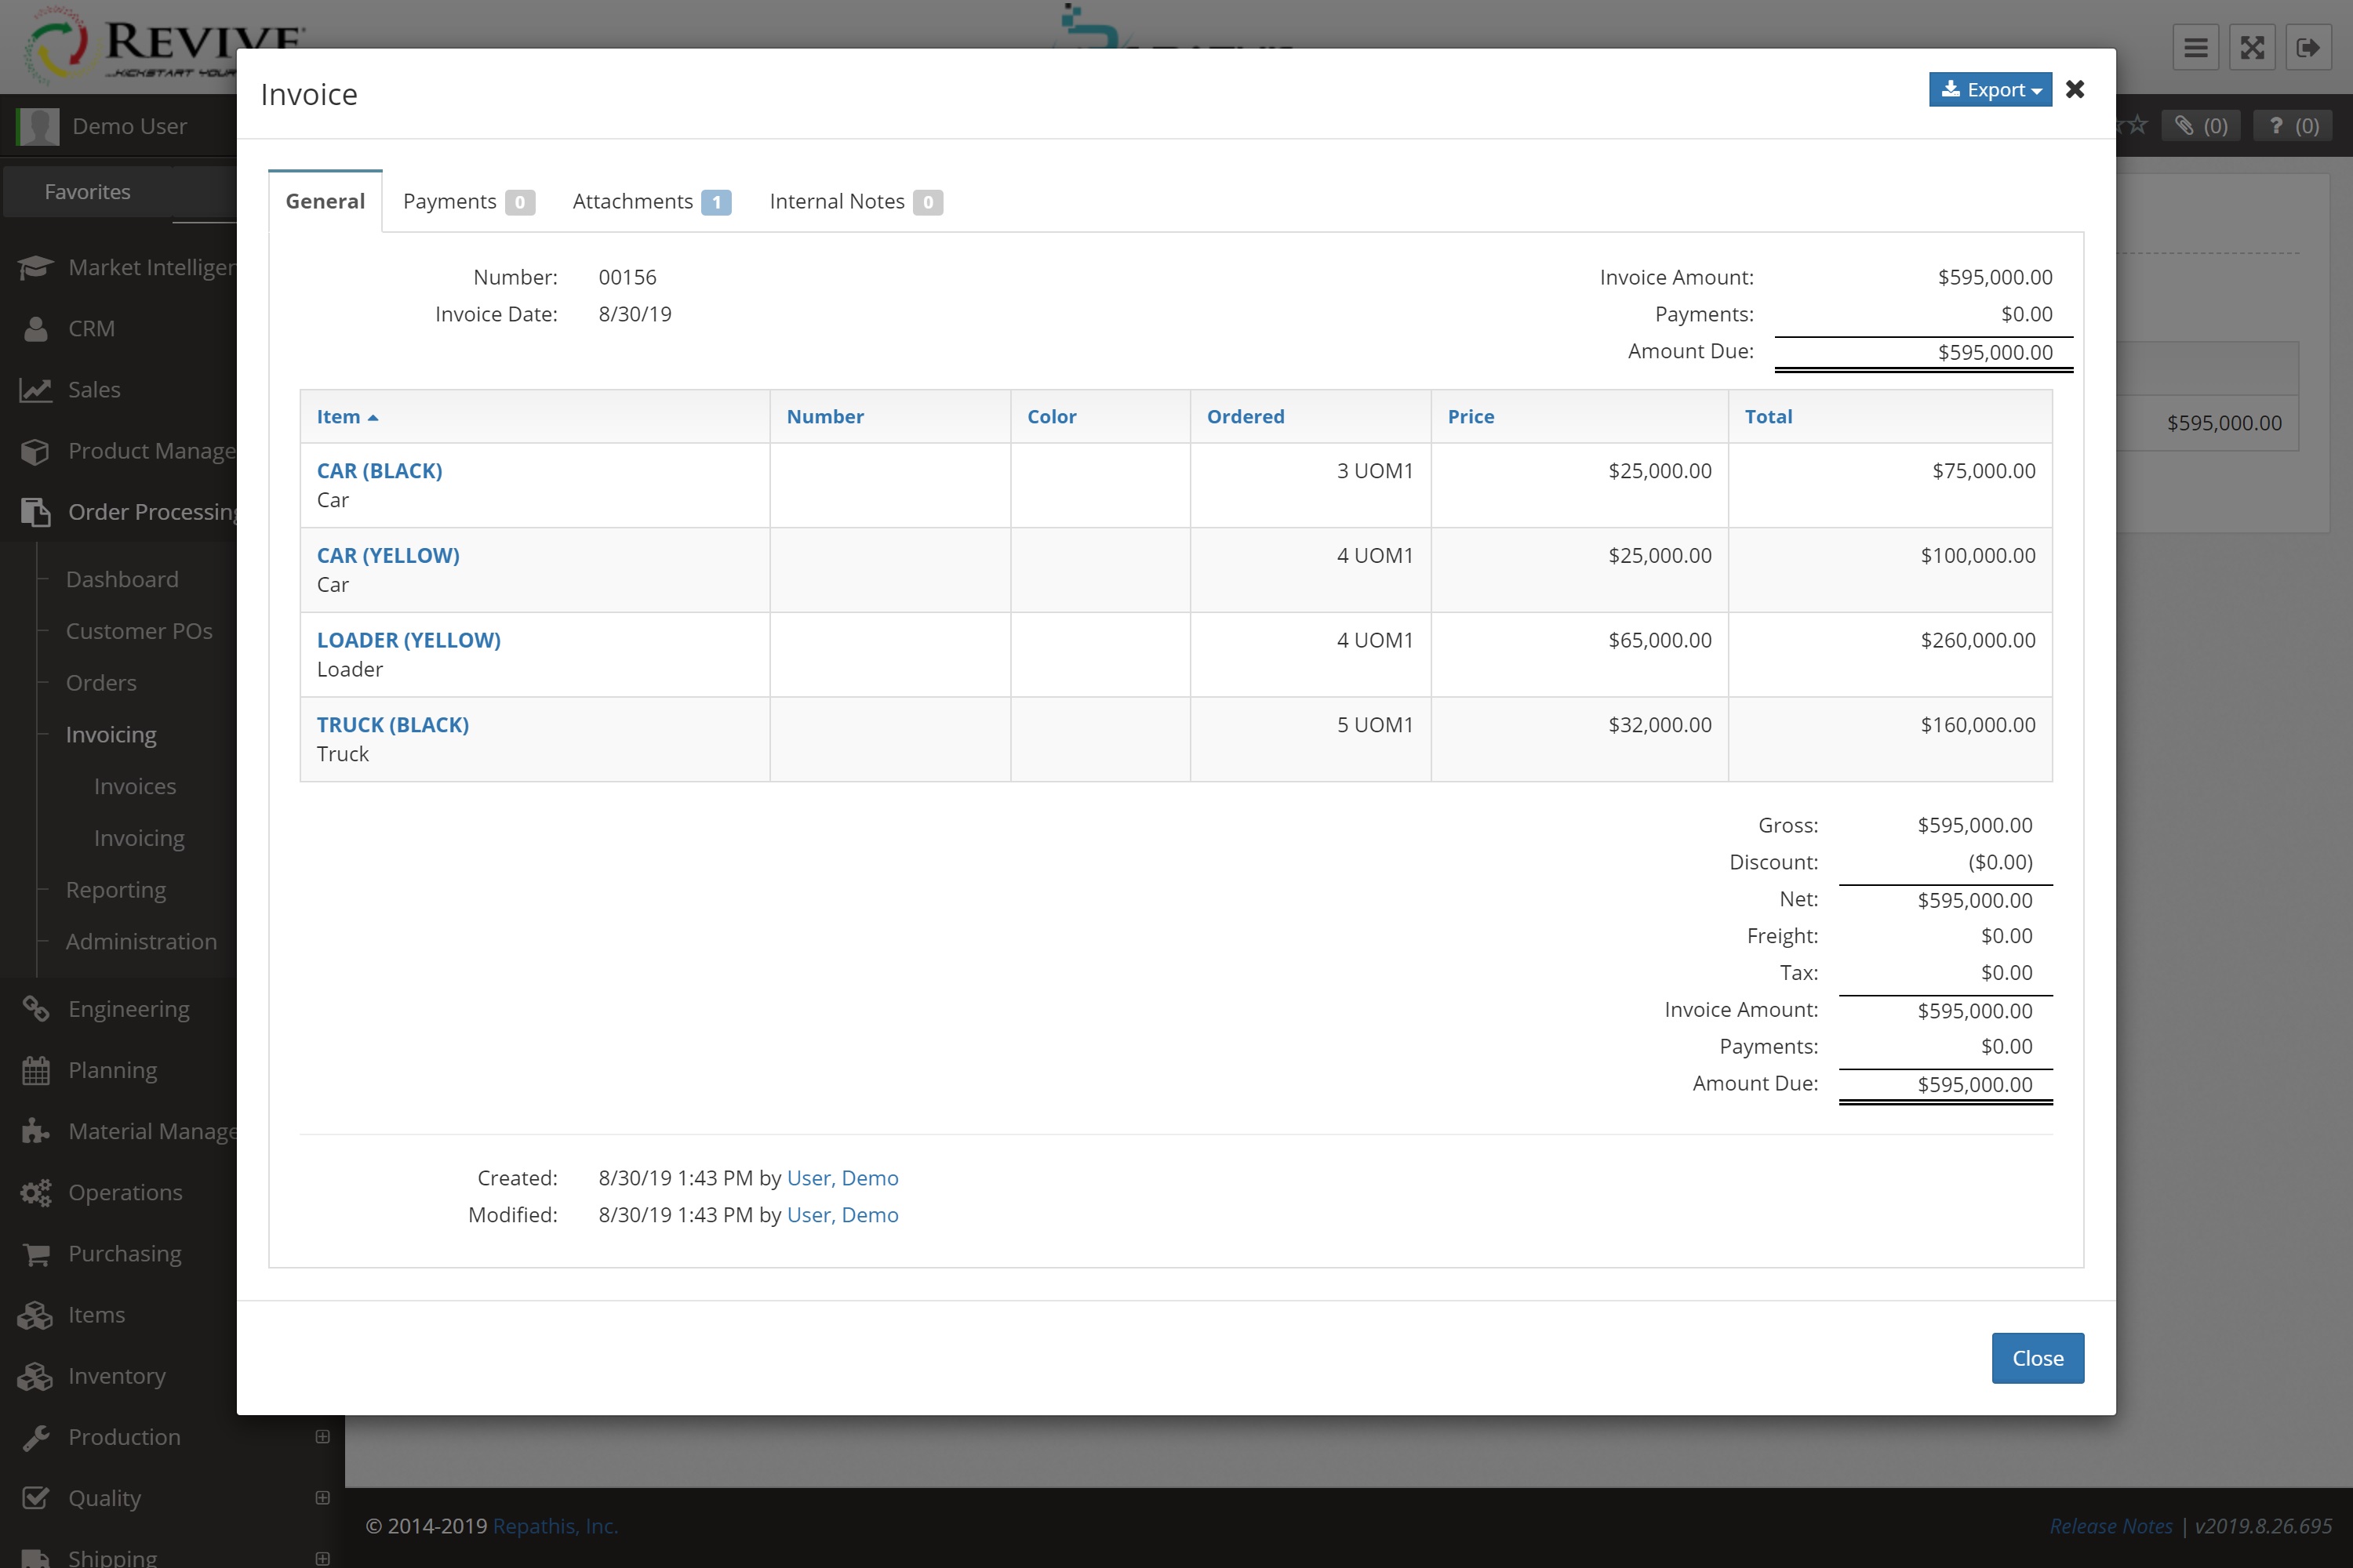
Task: Open Dashboard under Order Processing
Action: (x=122, y=580)
